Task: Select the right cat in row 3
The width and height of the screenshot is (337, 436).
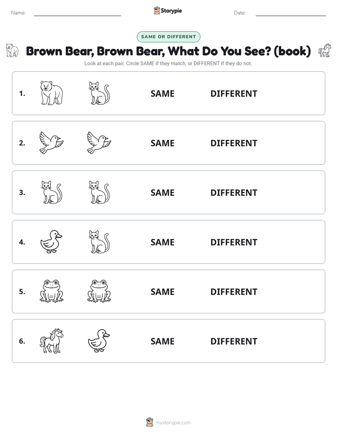Action: click(x=99, y=192)
